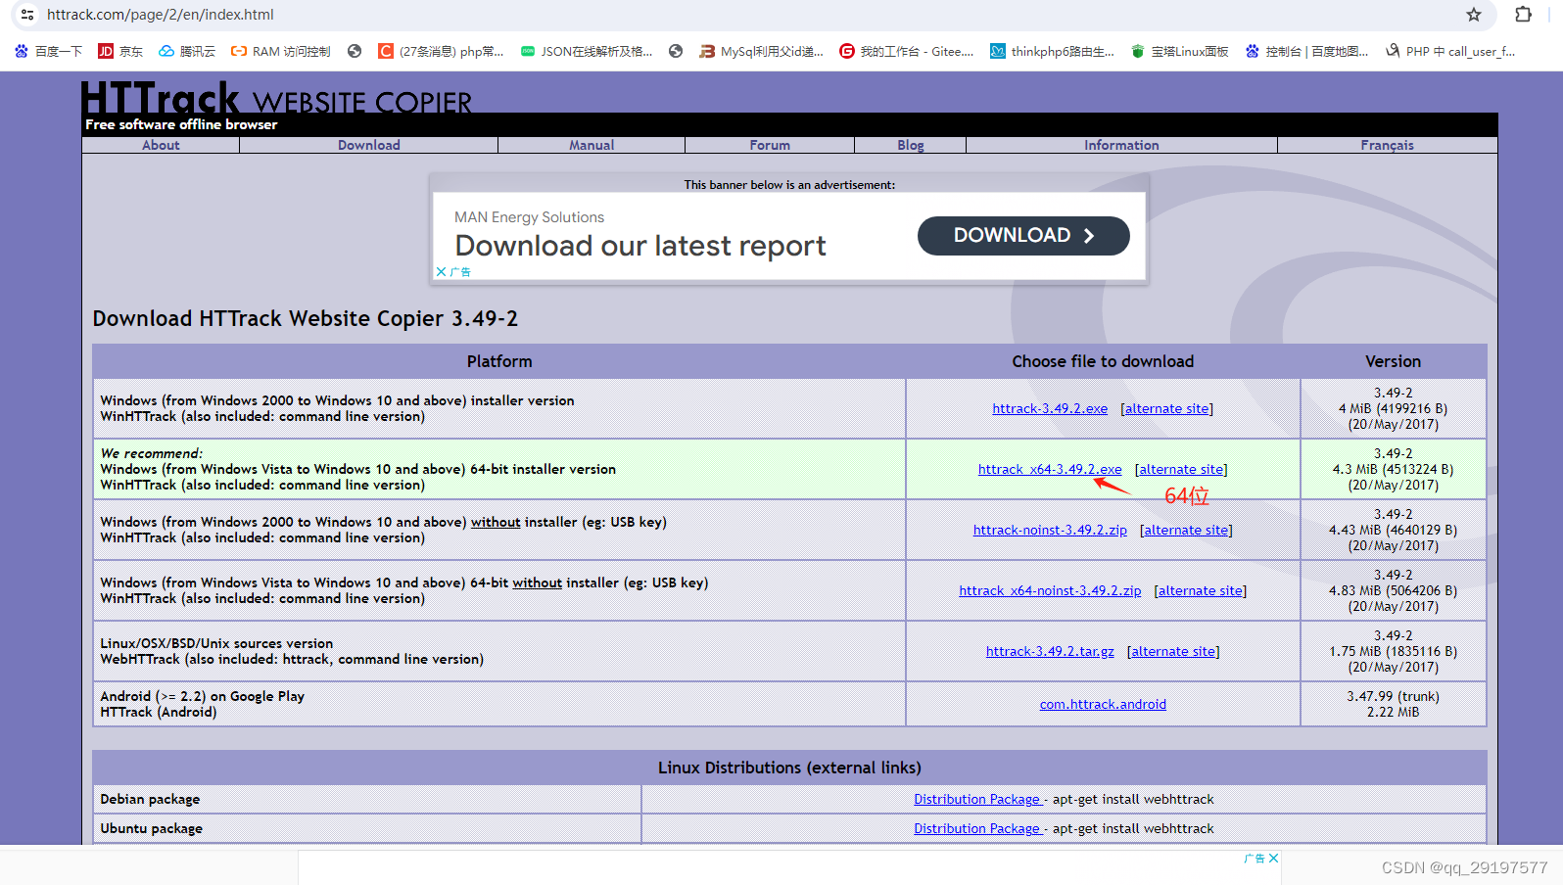Click the HTTrack Website Copier logo
Screen dimensions: 1563x885
point(276,98)
